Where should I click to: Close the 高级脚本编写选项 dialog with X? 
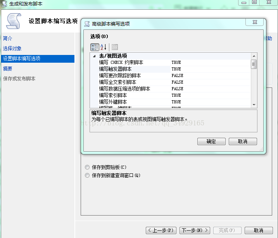[255, 22]
